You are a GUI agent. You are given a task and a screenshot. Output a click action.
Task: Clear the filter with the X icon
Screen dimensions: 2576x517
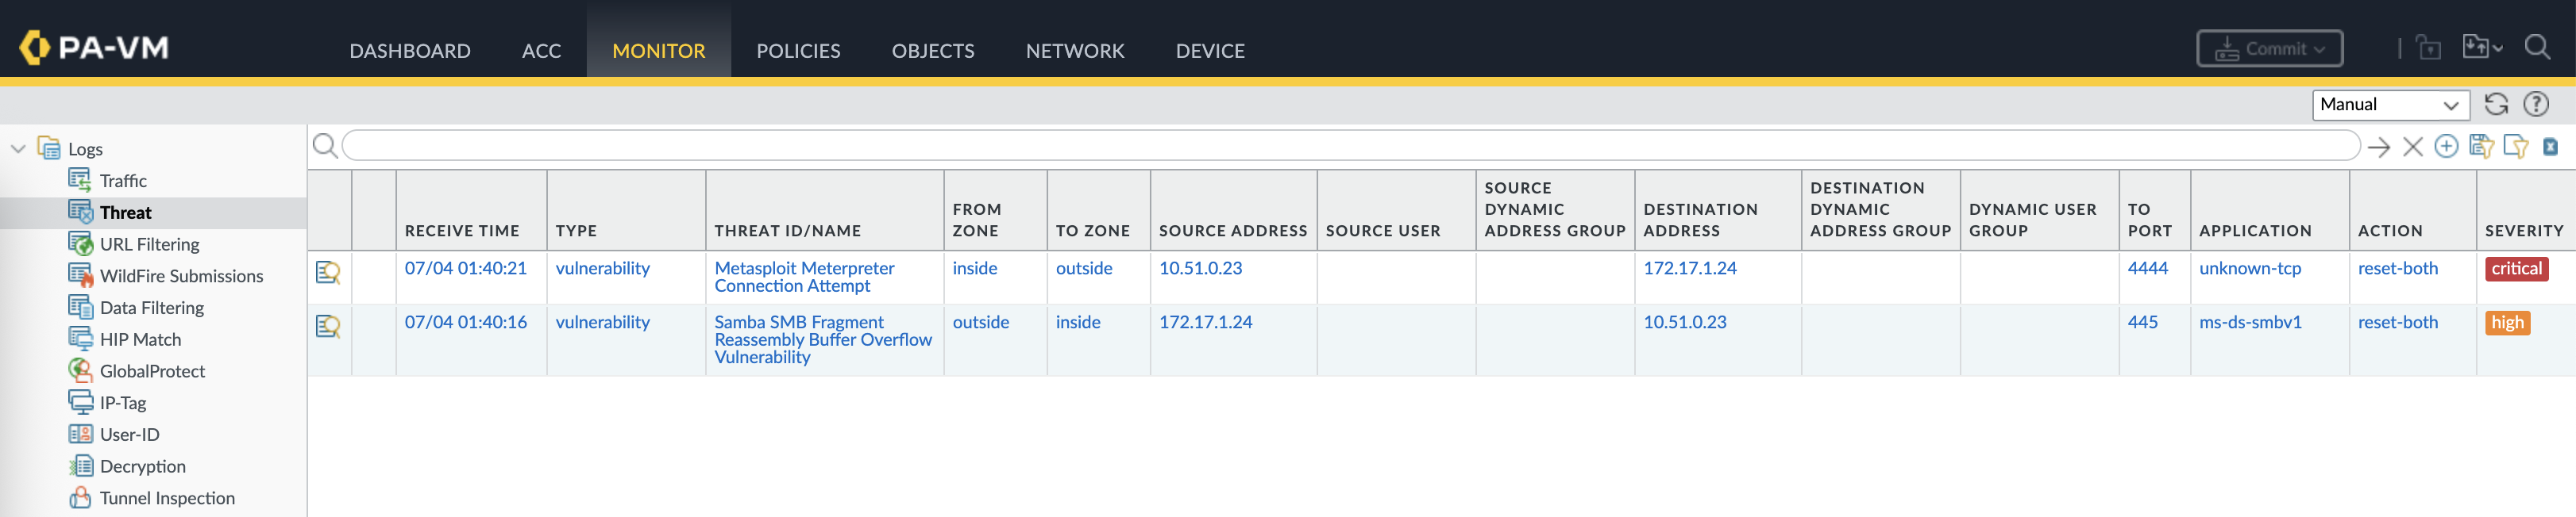(2412, 147)
